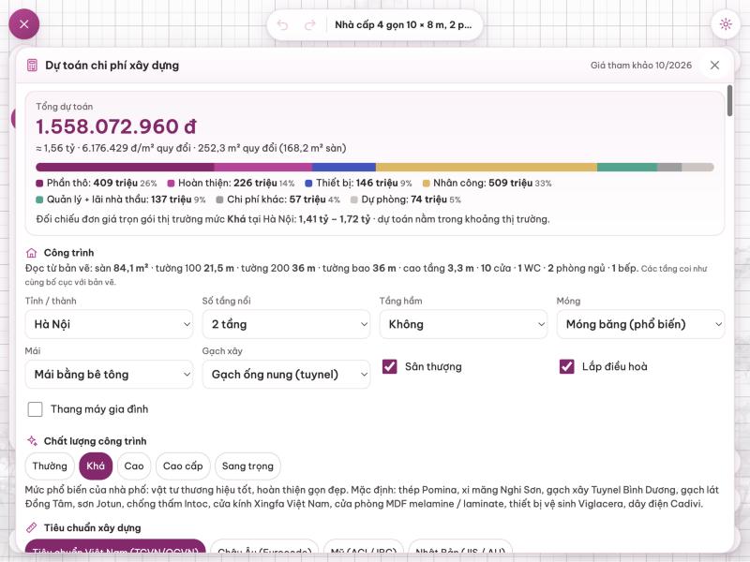Select the Thường quality level
This screenshot has width=750, height=562.
click(50, 466)
